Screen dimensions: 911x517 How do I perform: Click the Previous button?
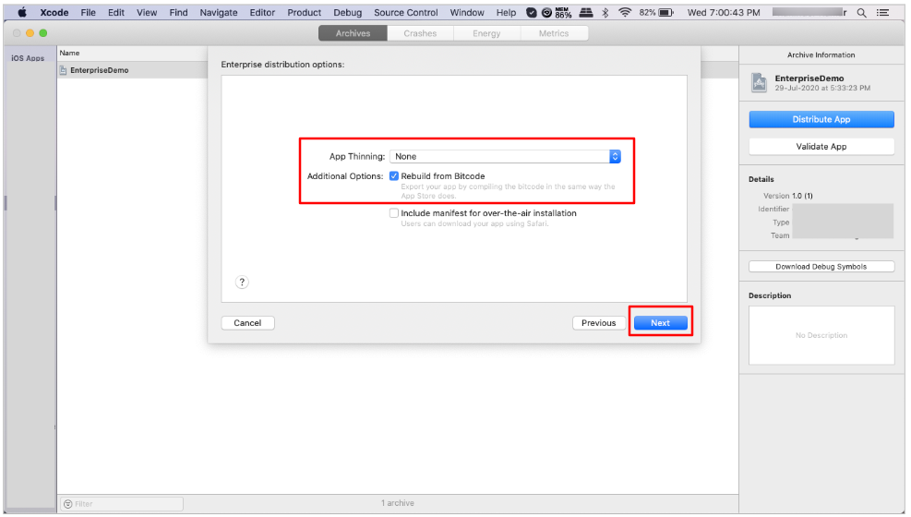pos(598,323)
